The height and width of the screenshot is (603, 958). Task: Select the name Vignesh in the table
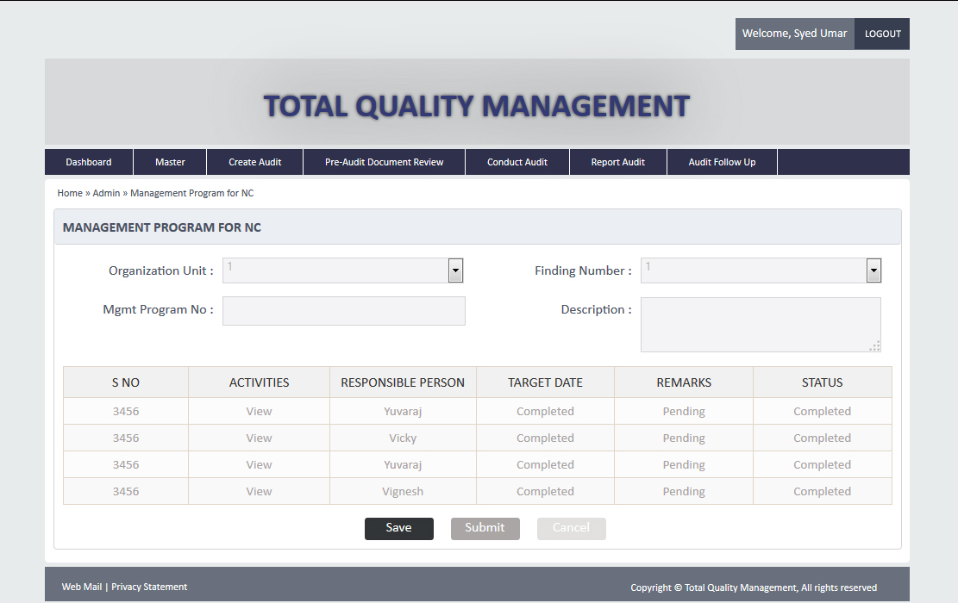(403, 491)
